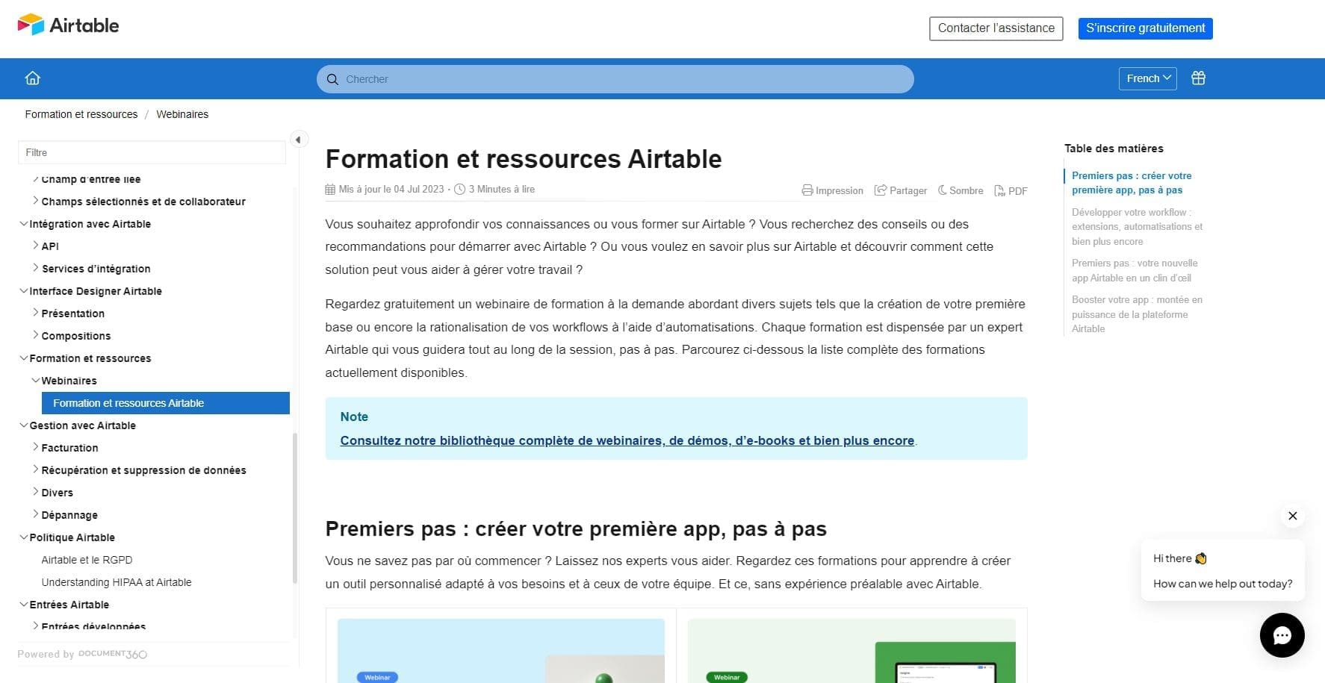Select Formation et ressources Airtable article
The height and width of the screenshot is (683, 1325).
tap(166, 403)
